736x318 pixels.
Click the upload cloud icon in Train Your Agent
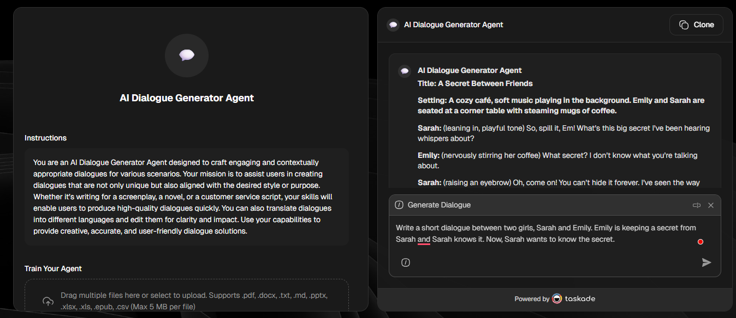[x=48, y=301]
